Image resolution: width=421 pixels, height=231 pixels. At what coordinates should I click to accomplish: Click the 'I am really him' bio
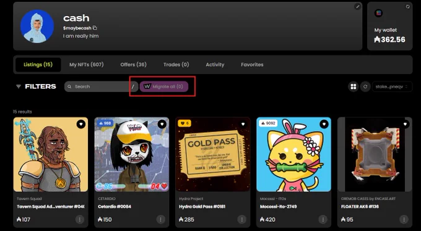click(x=81, y=36)
